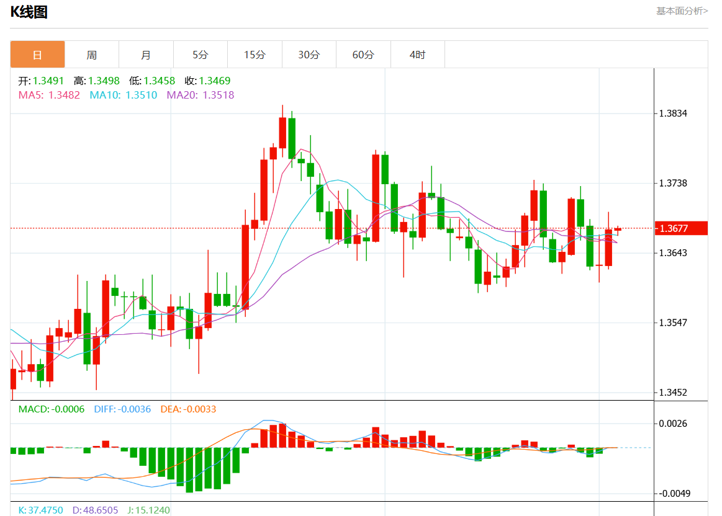Open the 30分 timeframe tab
Screen dimensions: 722x516
click(309, 55)
